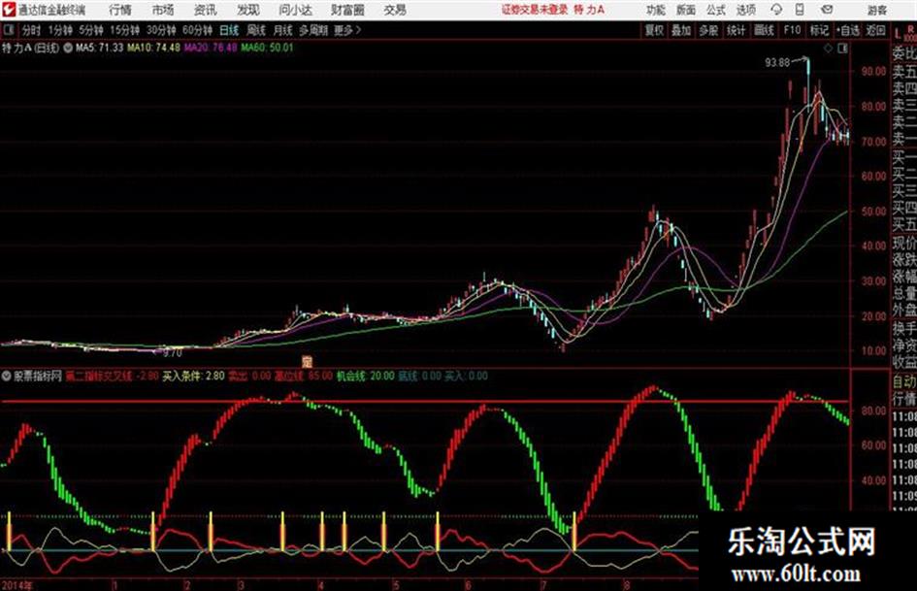
Task: Open the 问小达 menu
Action: coord(295,10)
